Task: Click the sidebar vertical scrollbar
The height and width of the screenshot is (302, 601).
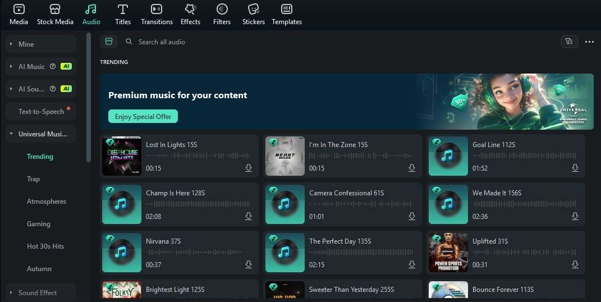Action: point(89,97)
